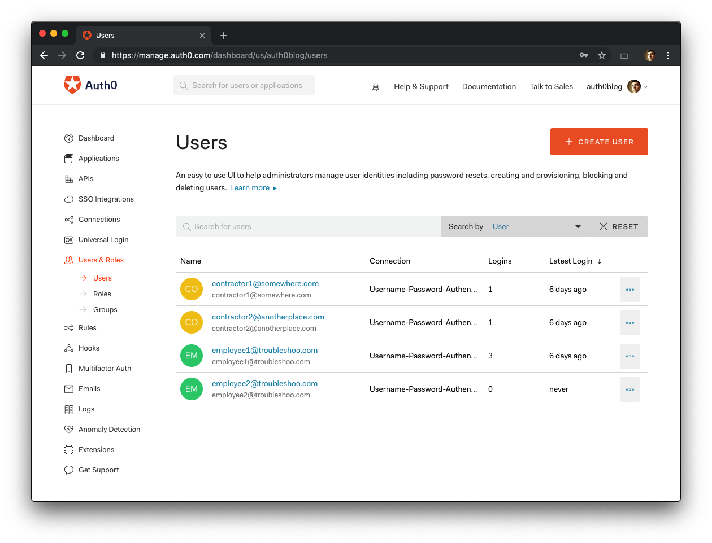Focus the global users or applications search
This screenshot has width=712, height=543.
244,85
